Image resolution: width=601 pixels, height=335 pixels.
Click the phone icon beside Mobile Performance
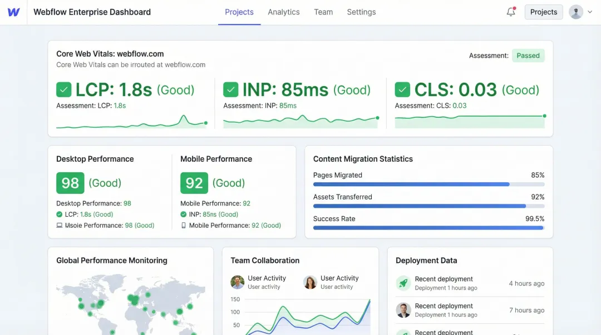tap(184, 226)
